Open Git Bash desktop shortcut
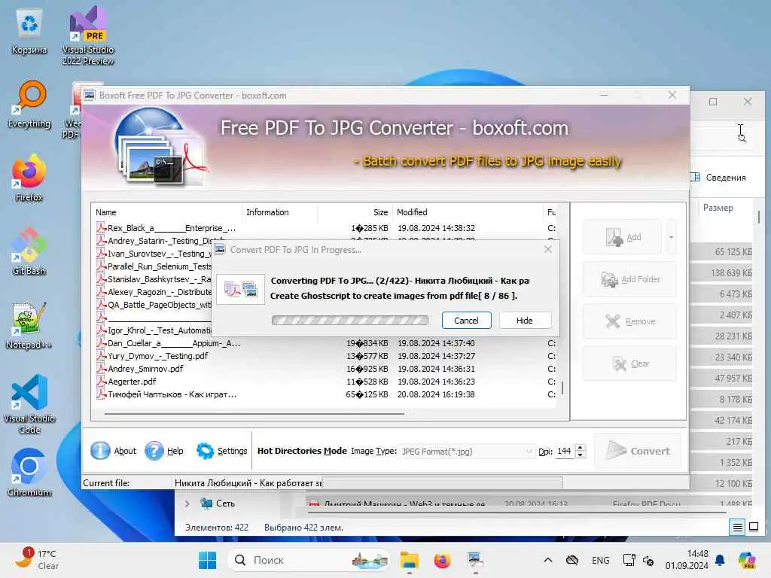 click(29, 251)
